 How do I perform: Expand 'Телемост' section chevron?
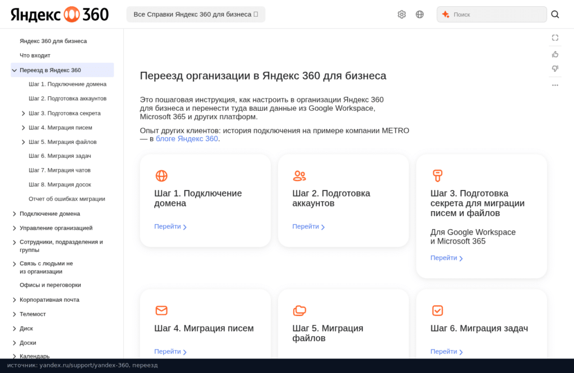point(14,314)
